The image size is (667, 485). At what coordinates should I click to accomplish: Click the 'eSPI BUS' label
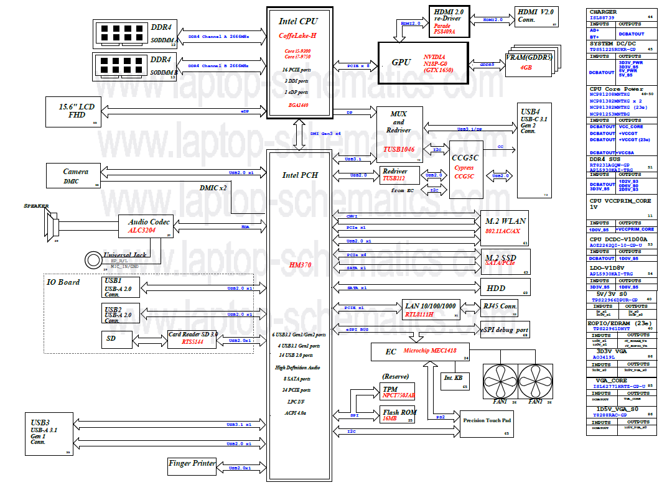click(357, 330)
